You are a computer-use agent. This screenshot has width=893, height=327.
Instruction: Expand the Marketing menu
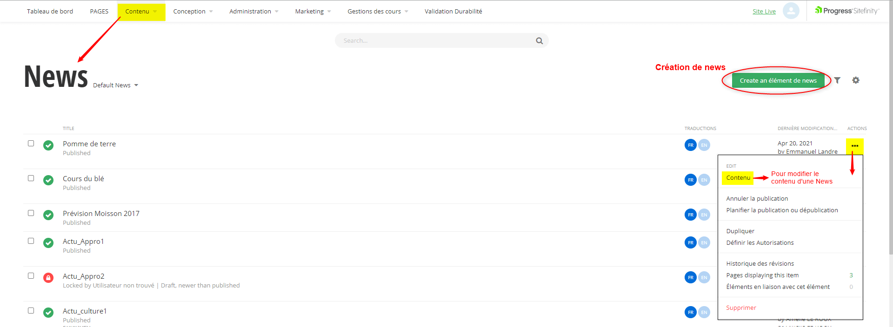313,12
